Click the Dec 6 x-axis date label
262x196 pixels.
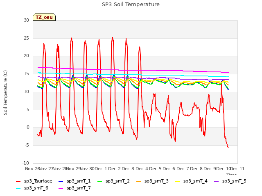[x=169, y=169]
